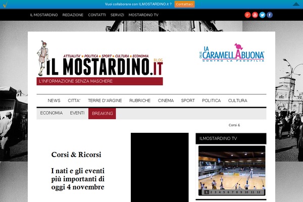Viewport: 303px width, 202px height.
Task: Go to slide 2 in TV pager
Action: 211,192
